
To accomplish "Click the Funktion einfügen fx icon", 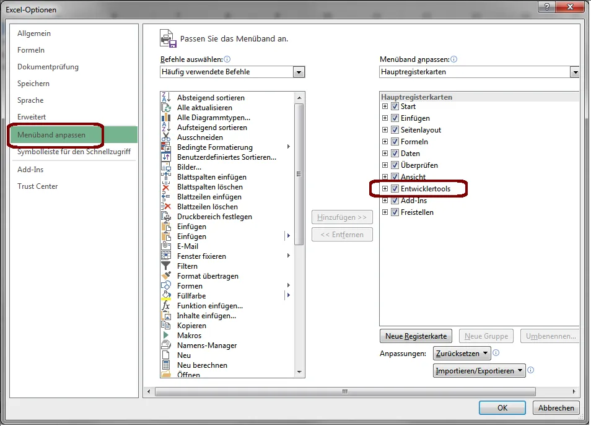I will click(165, 306).
